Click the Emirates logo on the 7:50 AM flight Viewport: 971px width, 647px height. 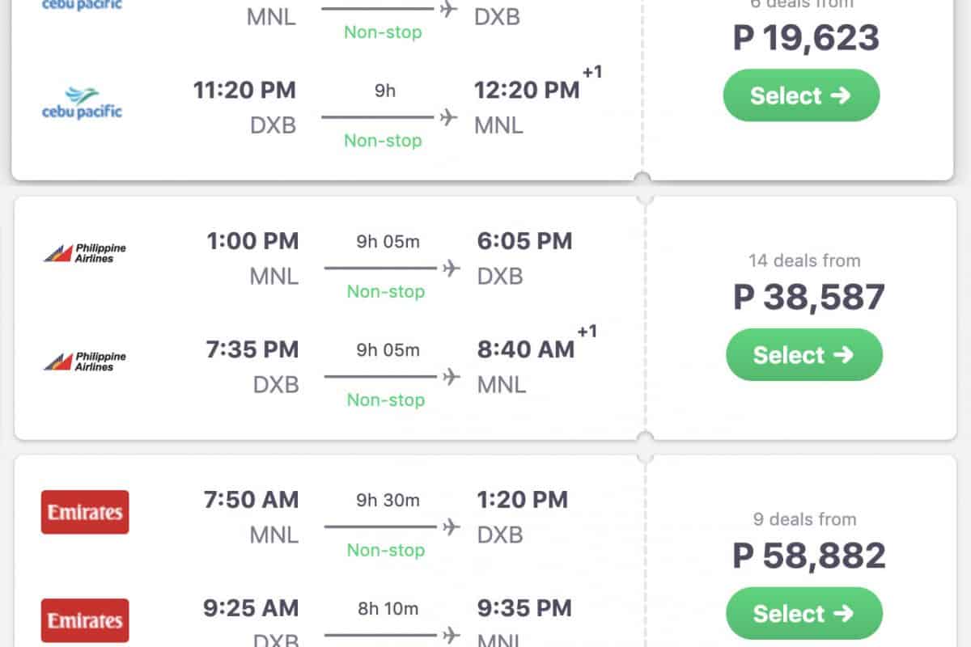click(85, 511)
